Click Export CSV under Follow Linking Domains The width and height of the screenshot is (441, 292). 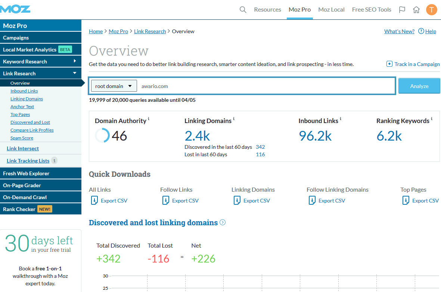332,201
